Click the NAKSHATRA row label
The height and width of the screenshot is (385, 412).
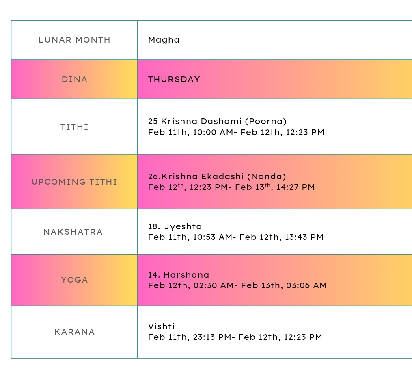(73, 232)
